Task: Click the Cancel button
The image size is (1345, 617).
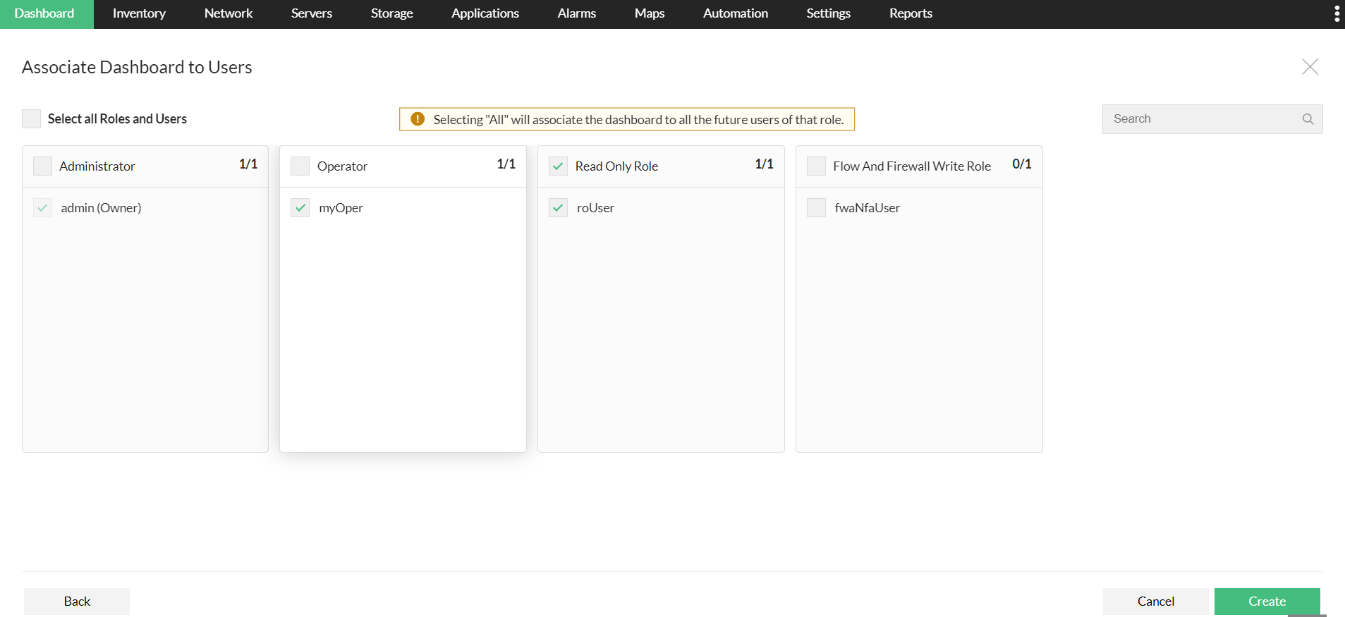Action: (1155, 601)
